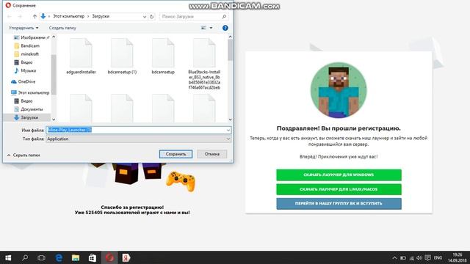Select the bdcamsetup file
Image resolution: width=470 pixels, height=264 pixels.
pos(163,56)
